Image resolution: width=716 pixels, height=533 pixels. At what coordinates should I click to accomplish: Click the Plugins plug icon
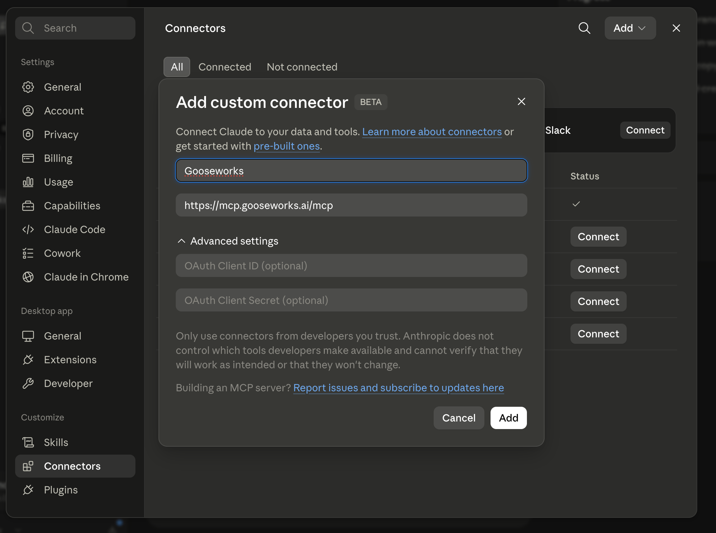click(x=28, y=490)
